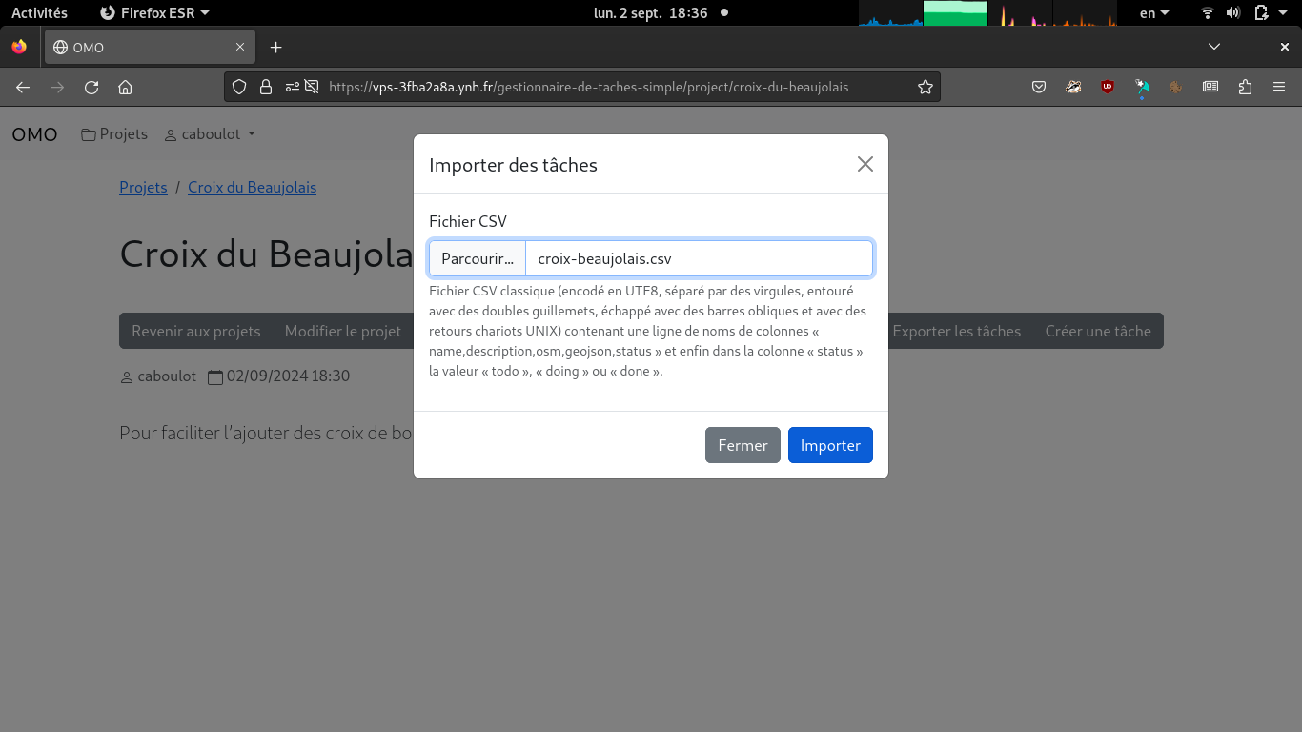Open the Firefox ESR application menu

click(x=155, y=12)
